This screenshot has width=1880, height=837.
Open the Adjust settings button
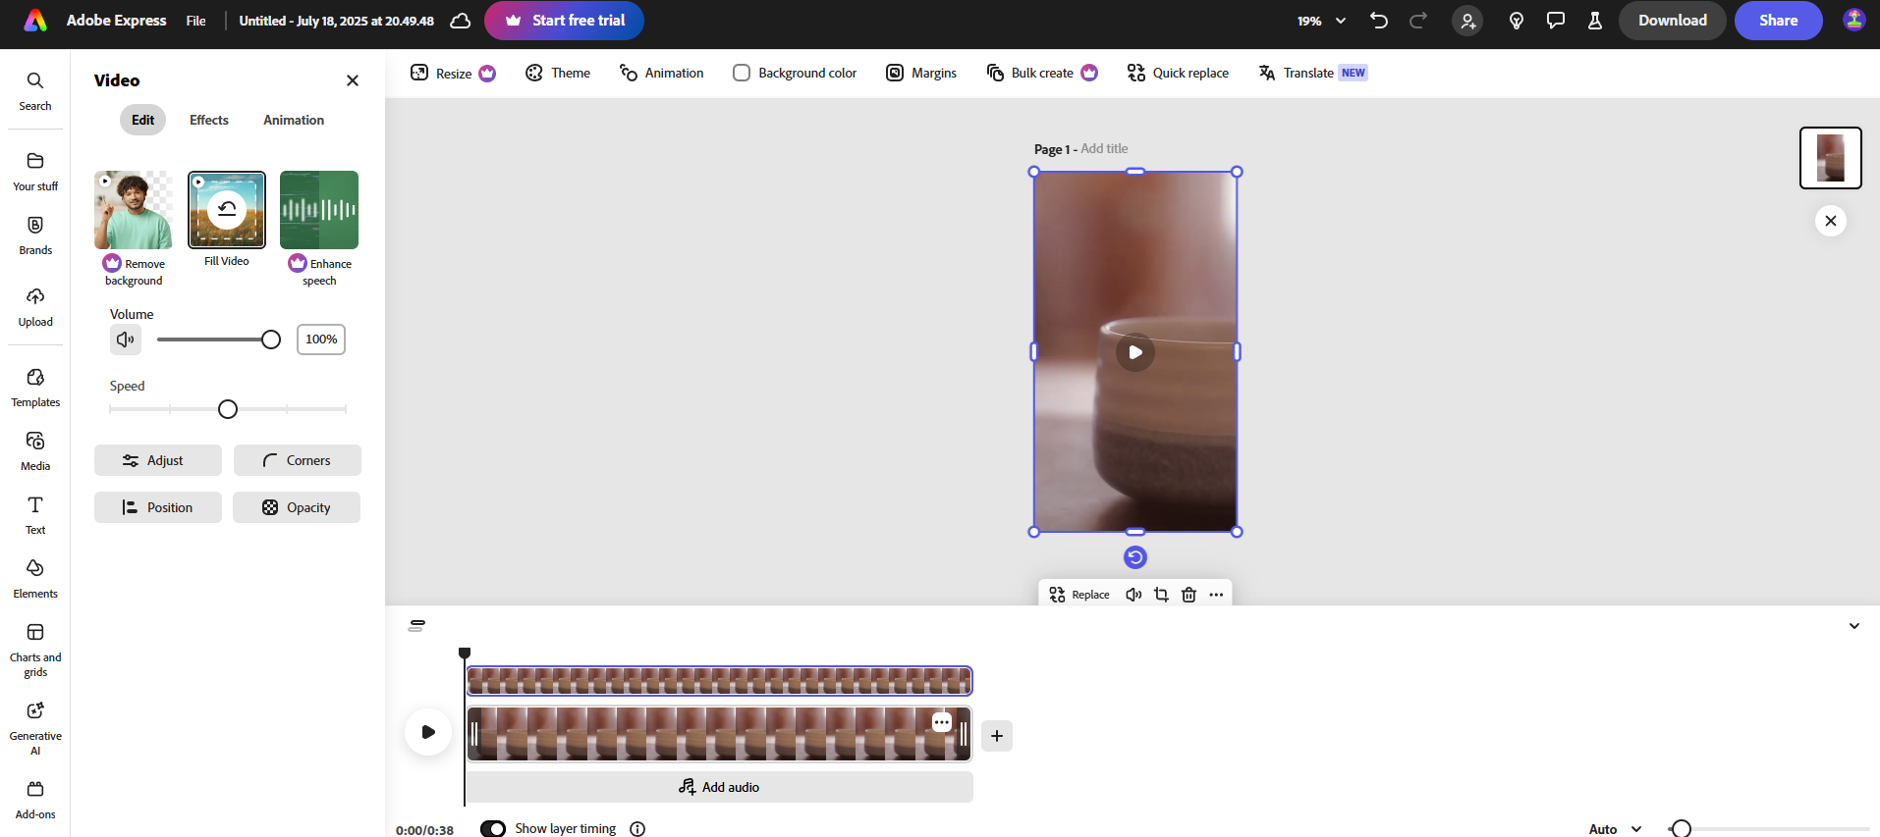[x=158, y=460]
